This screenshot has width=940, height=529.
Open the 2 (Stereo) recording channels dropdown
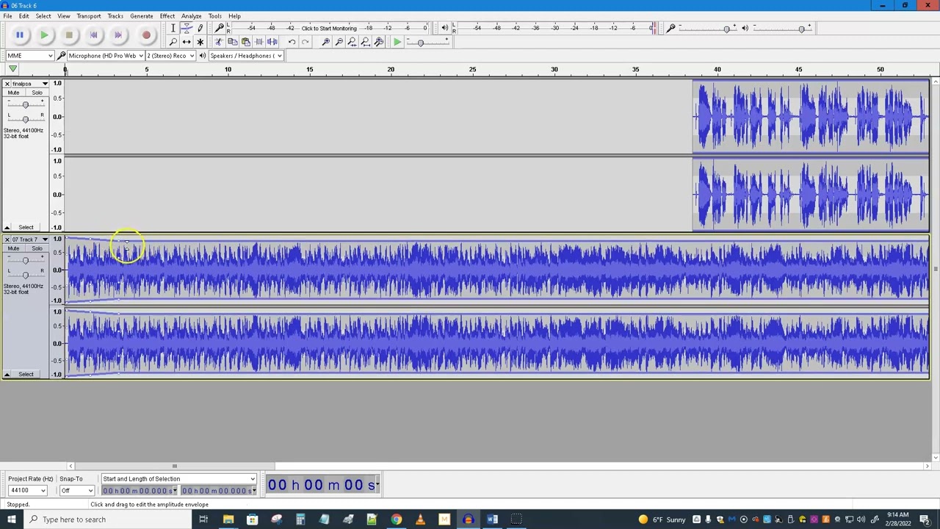(x=170, y=56)
